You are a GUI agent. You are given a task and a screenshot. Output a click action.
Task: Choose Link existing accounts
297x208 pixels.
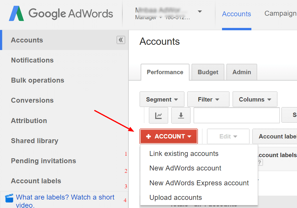(x=184, y=154)
